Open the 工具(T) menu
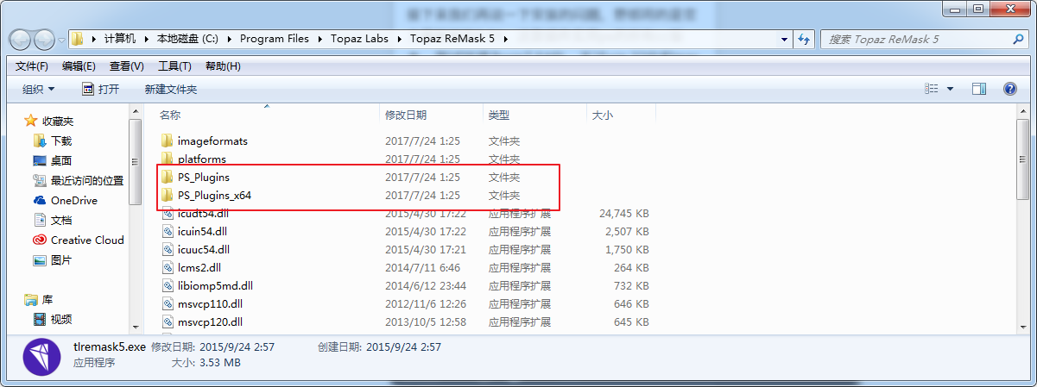Image resolution: width=1037 pixels, height=387 pixels. click(174, 66)
